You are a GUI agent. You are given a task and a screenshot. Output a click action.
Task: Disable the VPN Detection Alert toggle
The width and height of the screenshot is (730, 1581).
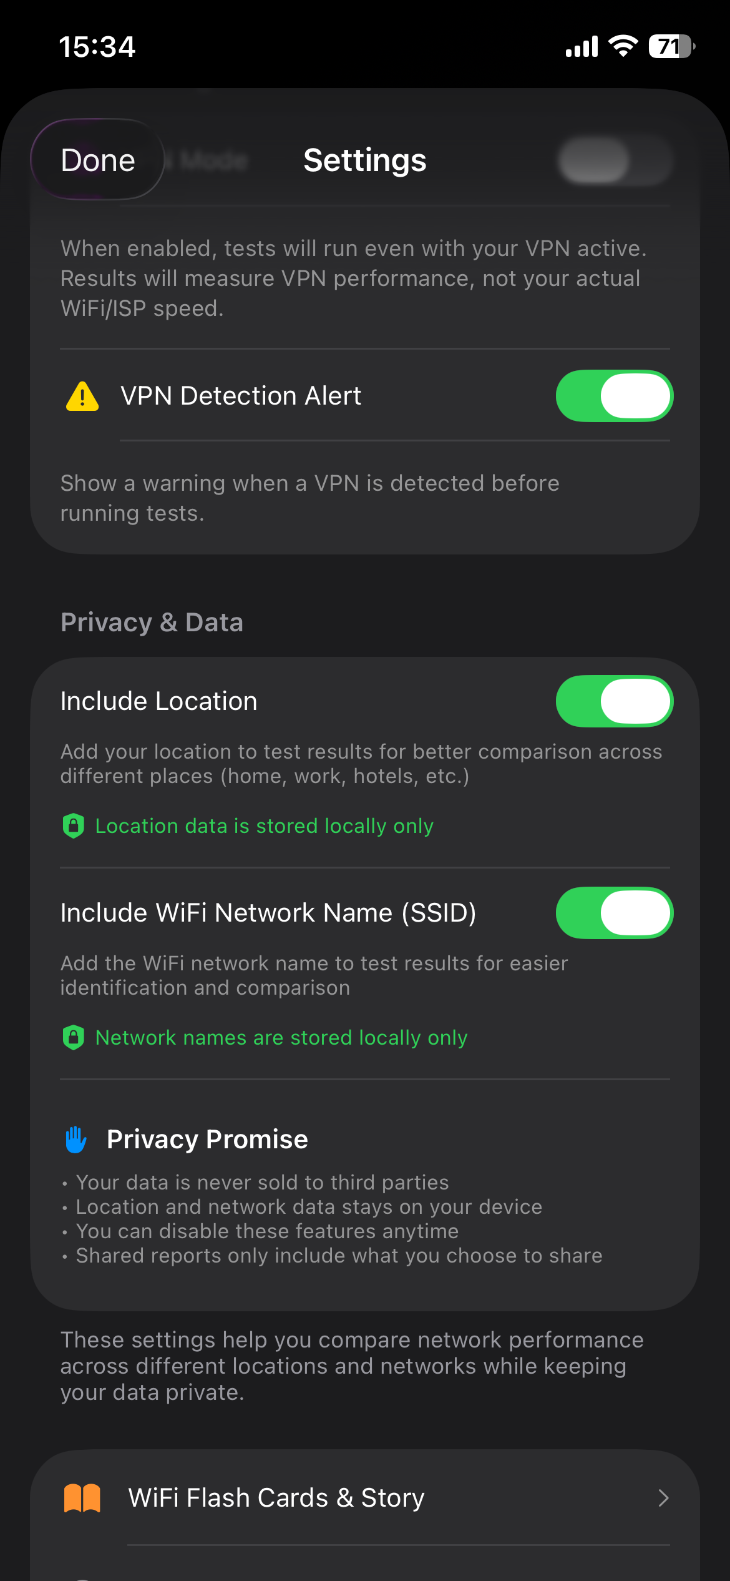(613, 395)
